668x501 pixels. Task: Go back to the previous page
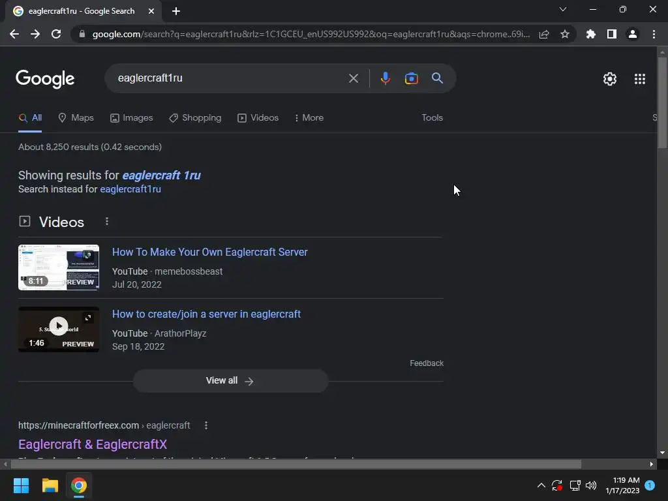tap(14, 34)
